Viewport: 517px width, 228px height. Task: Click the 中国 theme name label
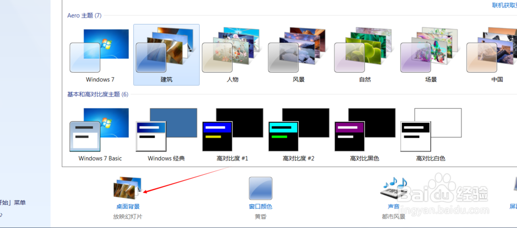coord(497,79)
